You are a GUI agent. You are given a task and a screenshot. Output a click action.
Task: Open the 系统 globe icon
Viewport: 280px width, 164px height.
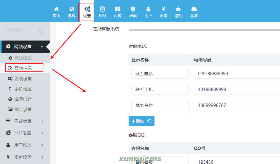72,9
